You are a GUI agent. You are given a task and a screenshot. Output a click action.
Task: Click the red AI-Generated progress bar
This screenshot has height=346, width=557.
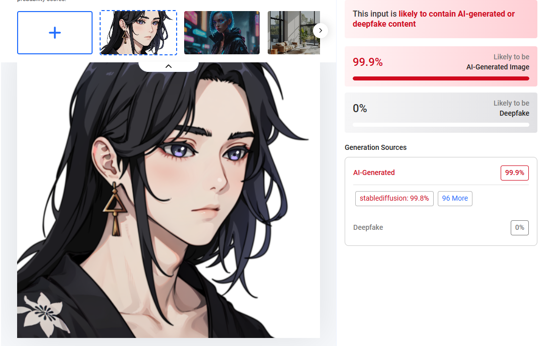click(x=441, y=78)
